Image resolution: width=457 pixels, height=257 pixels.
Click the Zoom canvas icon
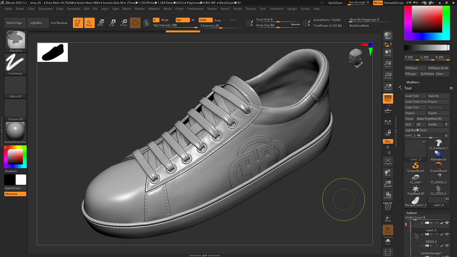[x=388, y=64]
